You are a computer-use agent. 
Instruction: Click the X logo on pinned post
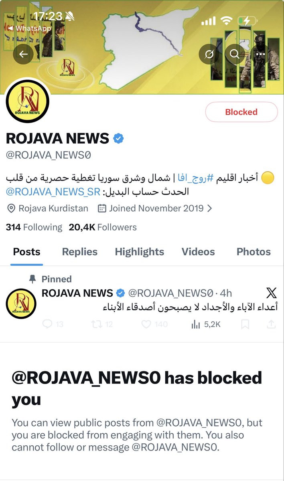tap(272, 293)
